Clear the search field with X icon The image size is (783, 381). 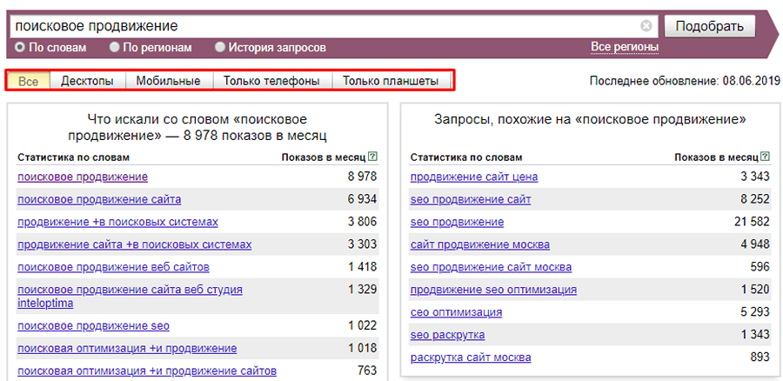[646, 26]
